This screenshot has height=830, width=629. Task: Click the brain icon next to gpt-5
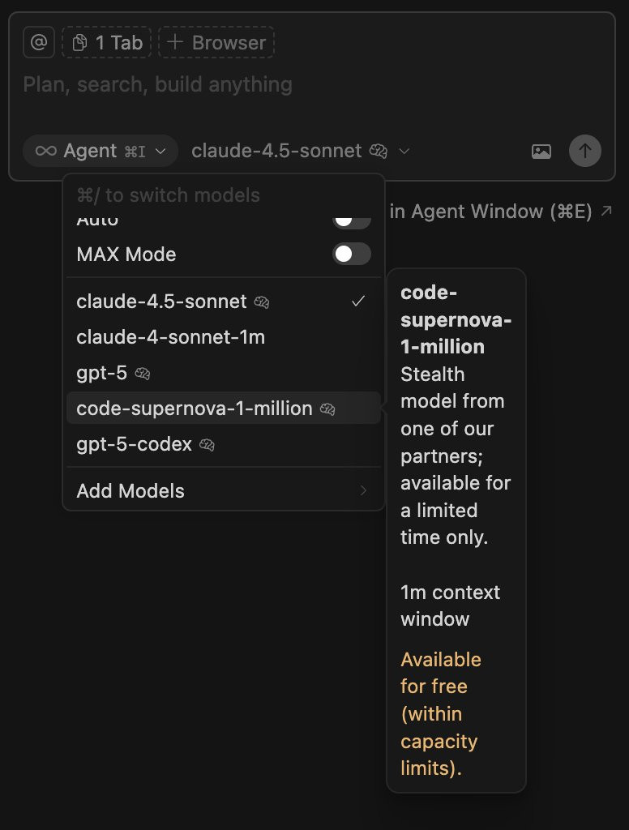tap(143, 374)
